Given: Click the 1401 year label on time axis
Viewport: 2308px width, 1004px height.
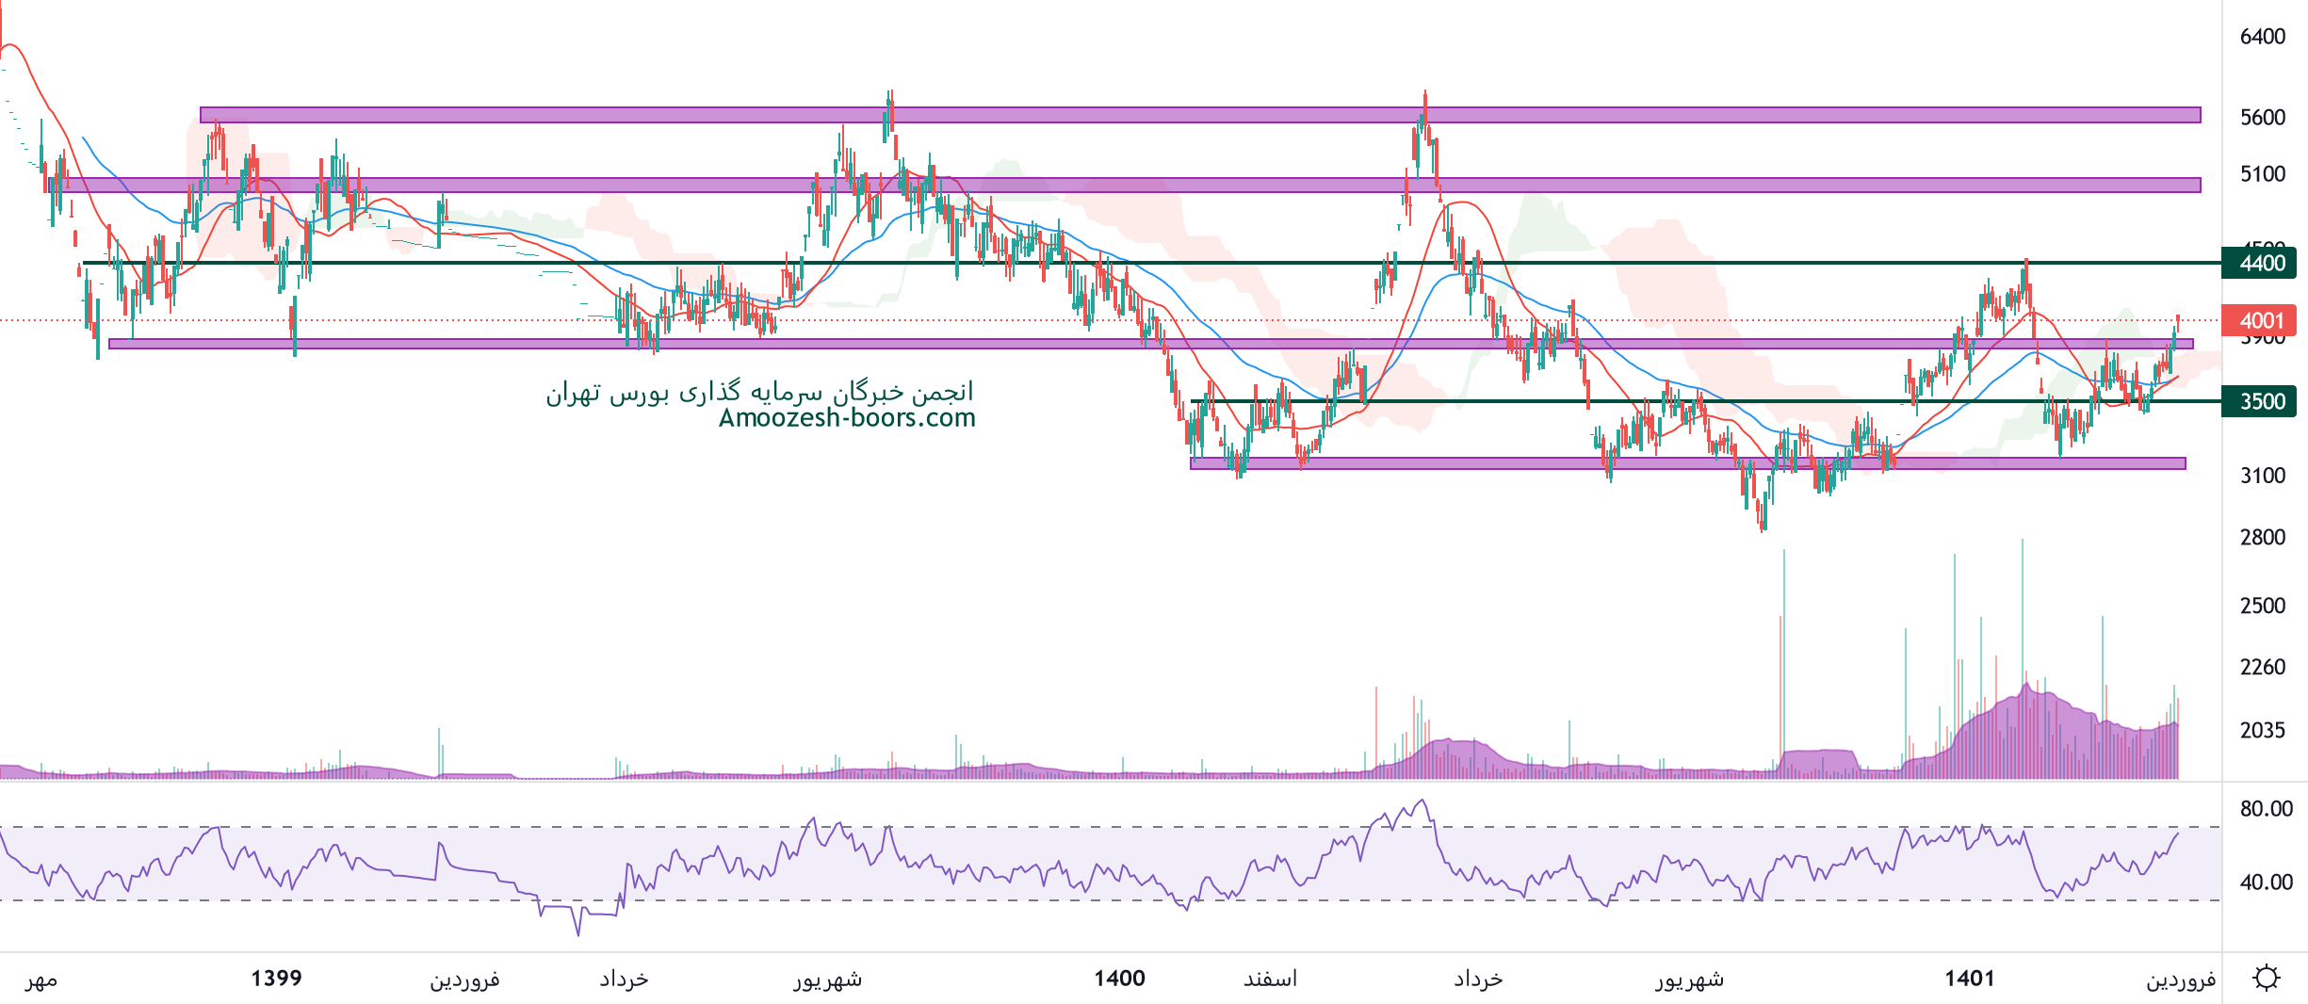Looking at the screenshot, I should coord(1970,979).
